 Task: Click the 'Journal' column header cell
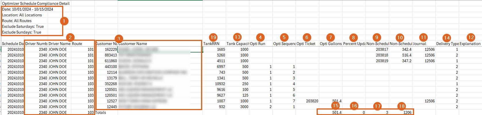pyautogui.click(x=424, y=44)
